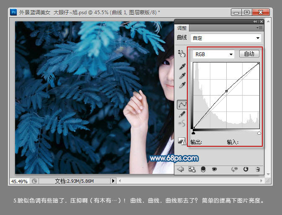This screenshot has height=215, width=282.
Task: Click the 自动 auto button
Action: 249,54
